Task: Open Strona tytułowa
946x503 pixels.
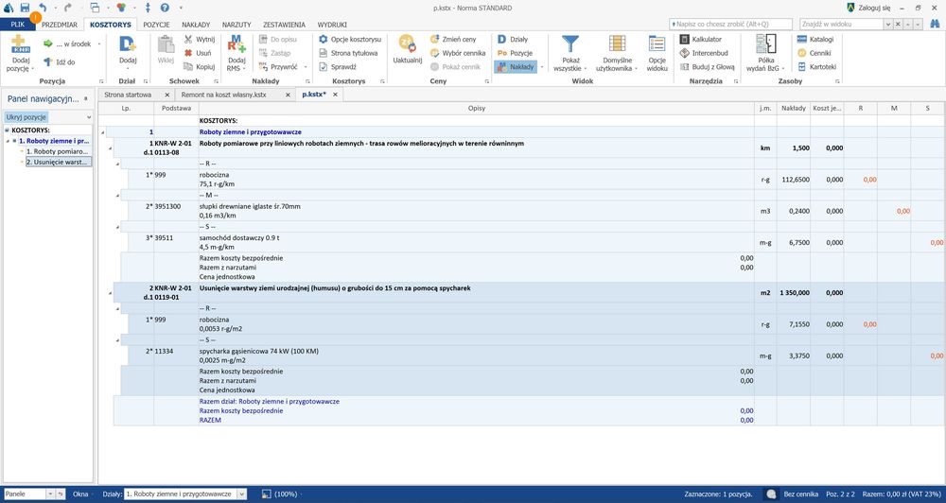Action: click(348, 53)
